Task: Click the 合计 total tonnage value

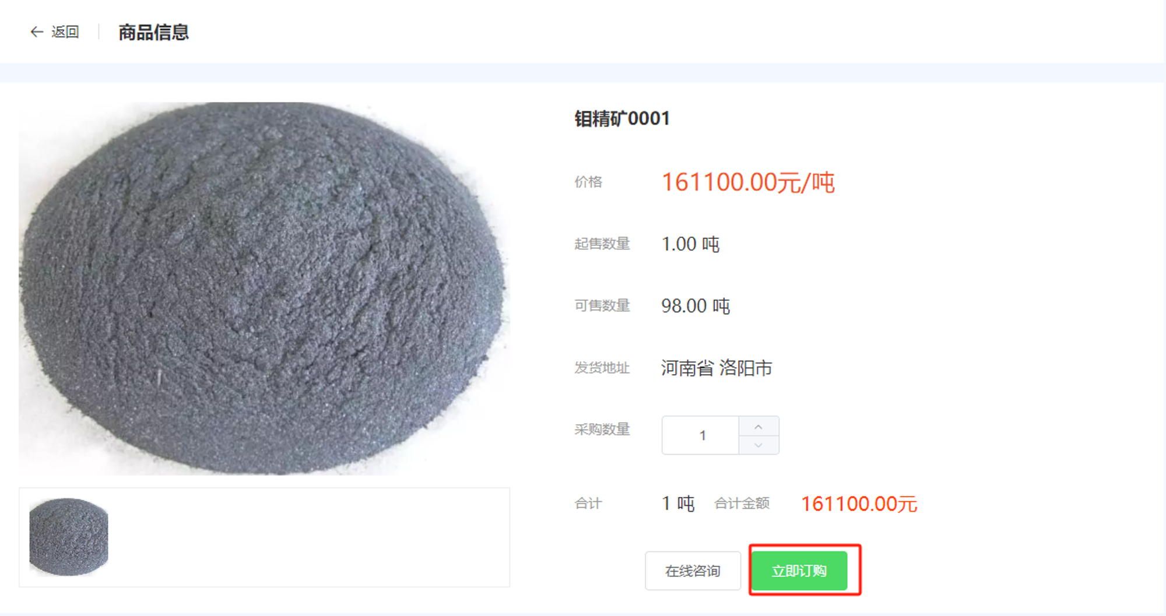Action: click(678, 504)
